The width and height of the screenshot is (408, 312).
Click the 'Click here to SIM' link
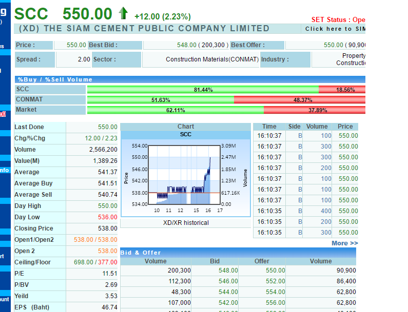[x=335, y=29]
